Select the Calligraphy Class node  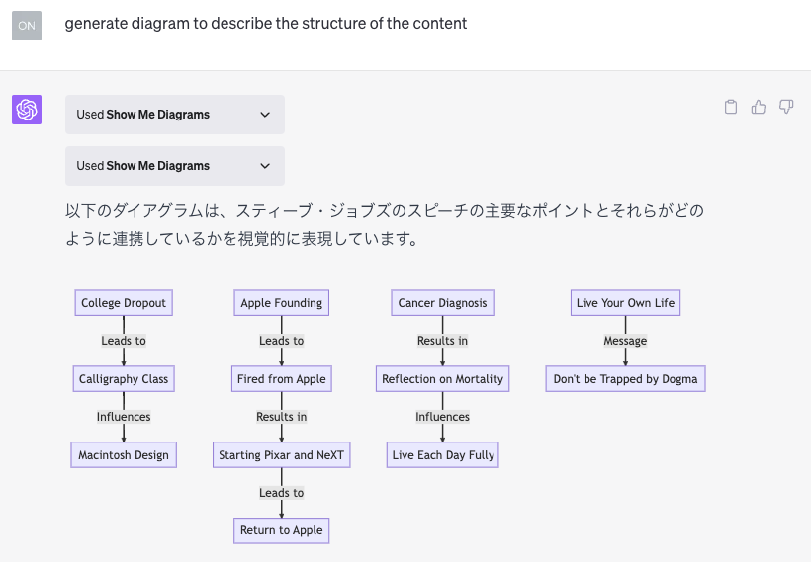tap(124, 379)
